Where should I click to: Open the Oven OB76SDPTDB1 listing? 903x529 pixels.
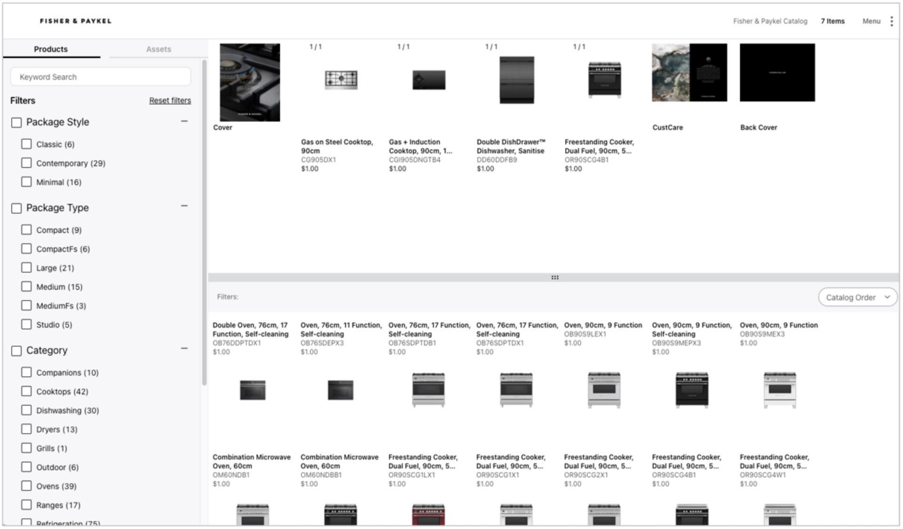click(x=429, y=338)
